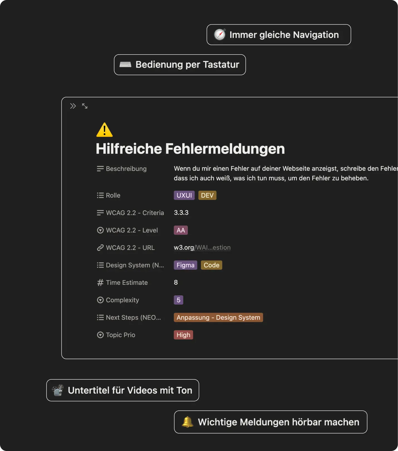Edit the Time Estimate value 8
Image resolution: width=398 pixels, height=451 pixels.
coord(176,282)
